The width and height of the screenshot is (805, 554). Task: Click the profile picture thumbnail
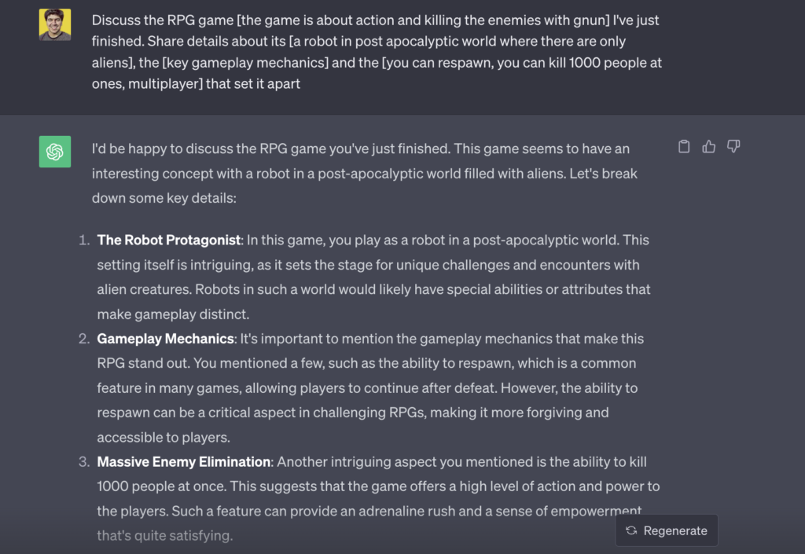tap(53, 24)
